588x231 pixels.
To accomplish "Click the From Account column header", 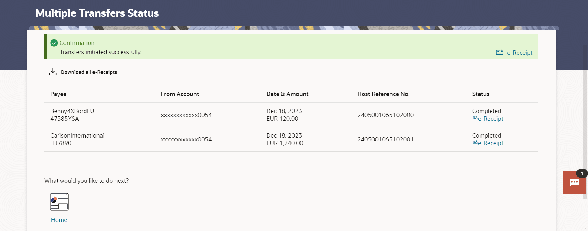I will [180, 94].
